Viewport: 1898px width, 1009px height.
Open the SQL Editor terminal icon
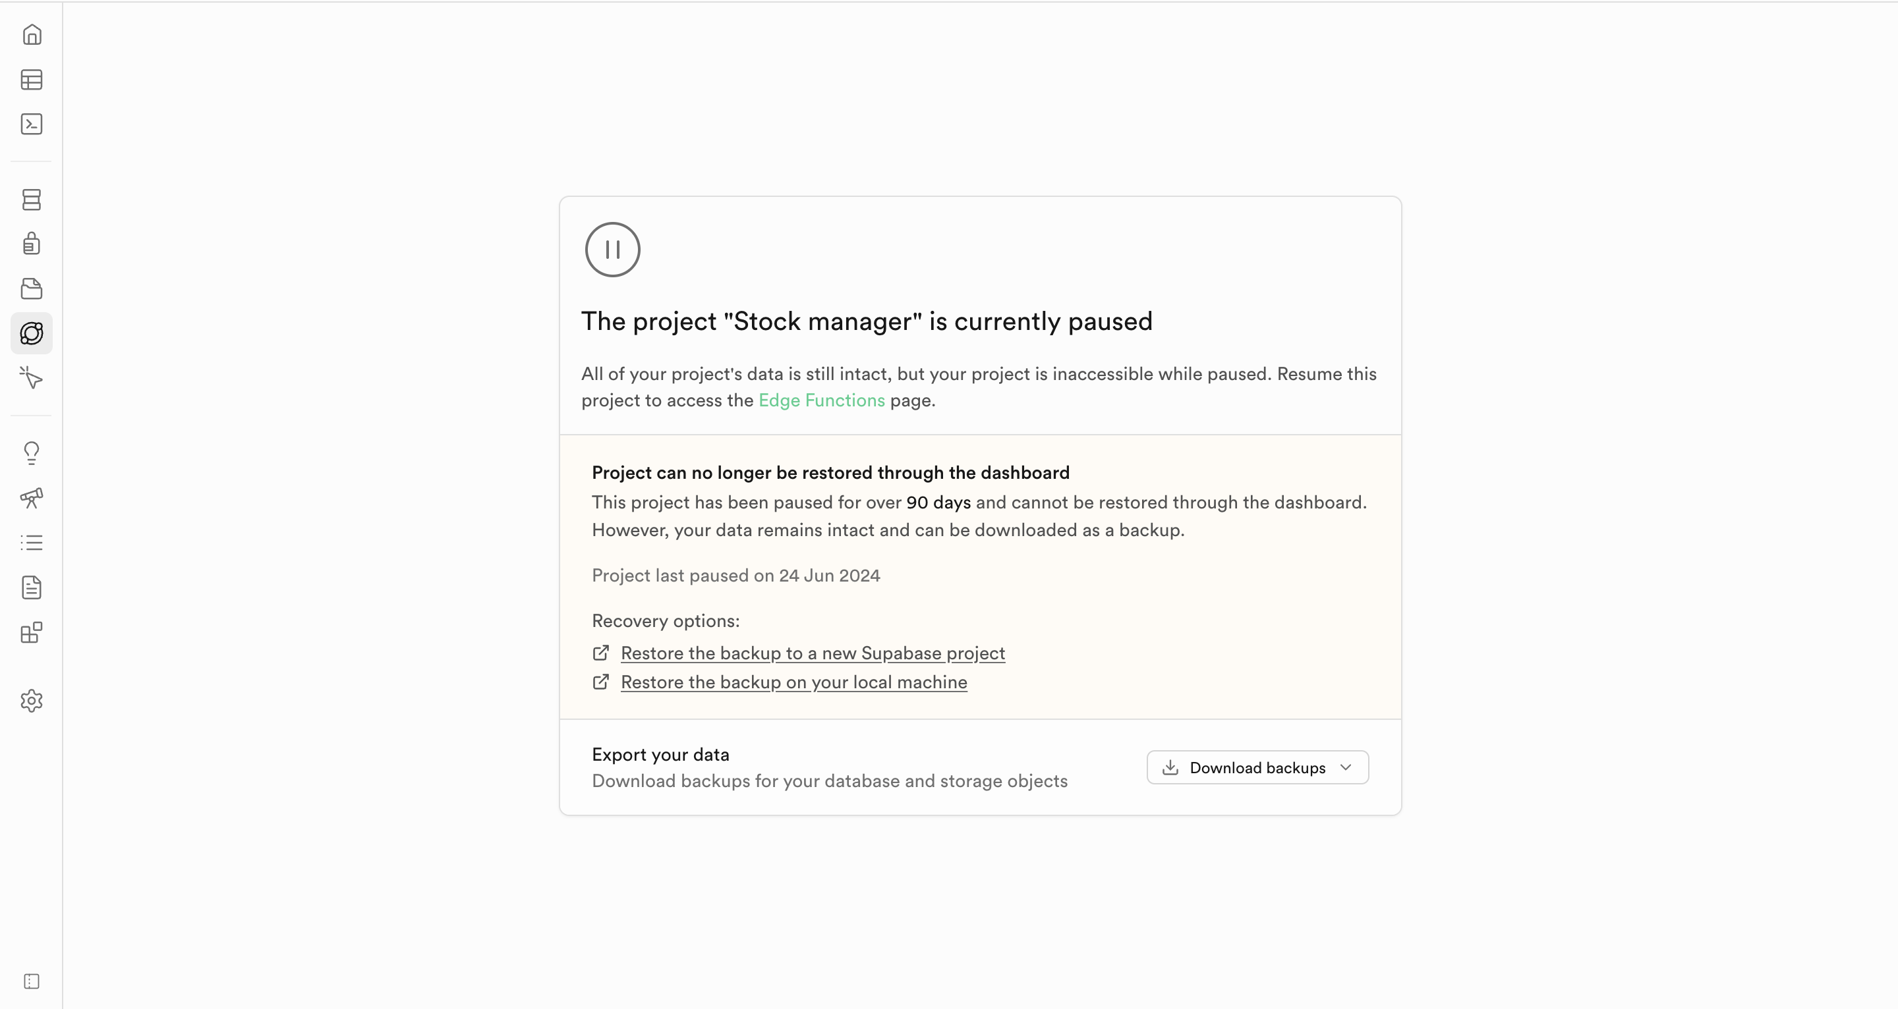coord(32,124)
